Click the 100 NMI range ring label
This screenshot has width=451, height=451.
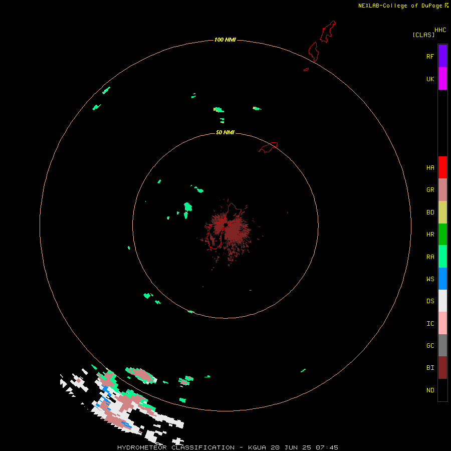click(x=225, y=40)
